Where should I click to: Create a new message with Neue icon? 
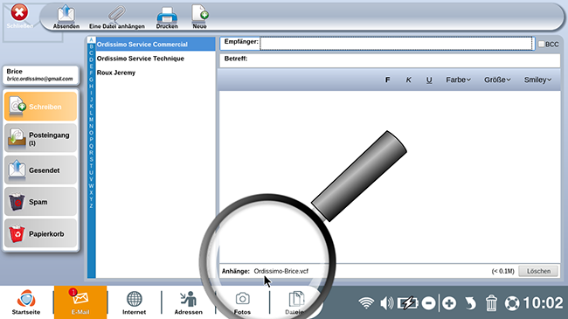[x=199, y=14]
